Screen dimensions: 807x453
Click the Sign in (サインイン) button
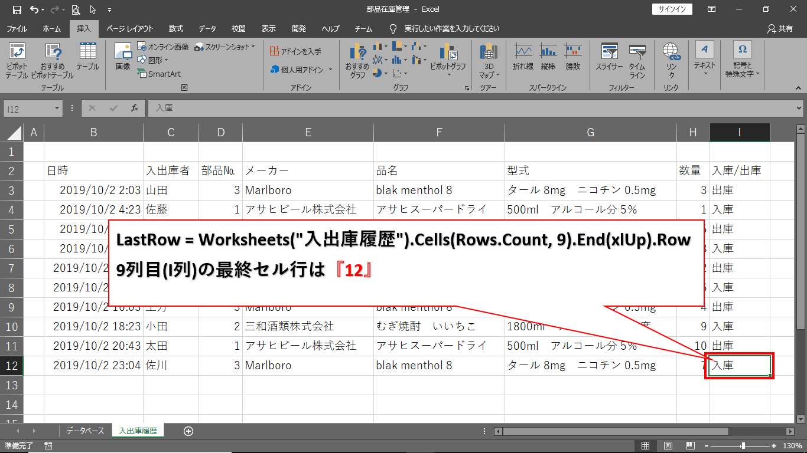672,9
